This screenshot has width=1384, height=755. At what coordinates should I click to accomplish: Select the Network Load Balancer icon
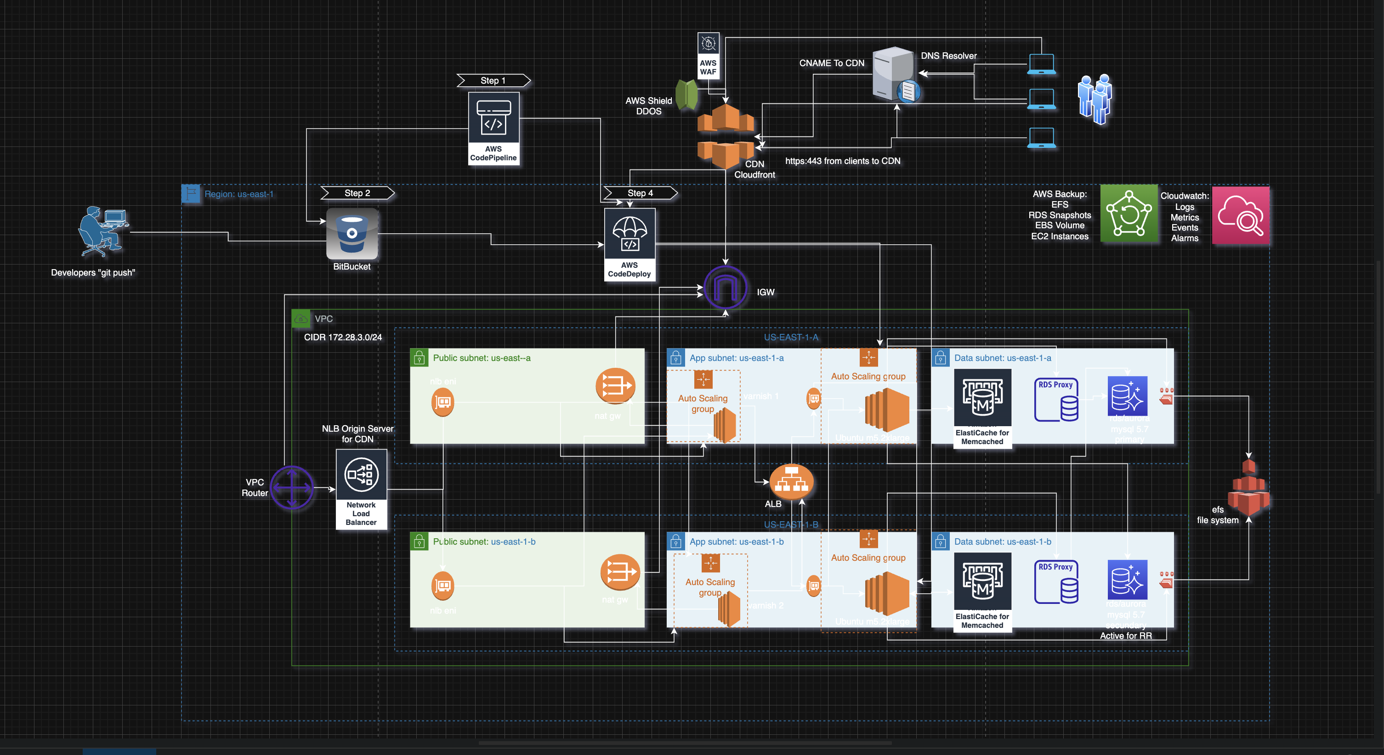361,489
